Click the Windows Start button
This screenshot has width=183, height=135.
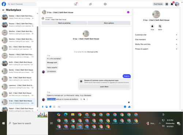click(x=3, y=123)
